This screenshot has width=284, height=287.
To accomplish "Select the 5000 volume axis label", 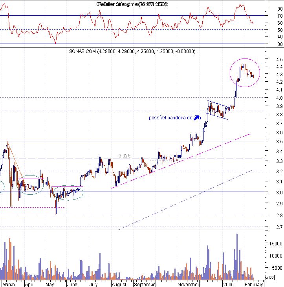I will 277,268.
